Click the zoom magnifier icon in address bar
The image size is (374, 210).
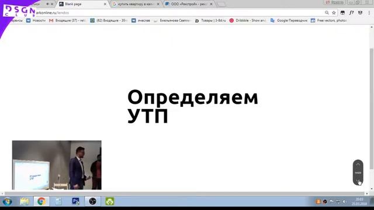pos(327,13)
